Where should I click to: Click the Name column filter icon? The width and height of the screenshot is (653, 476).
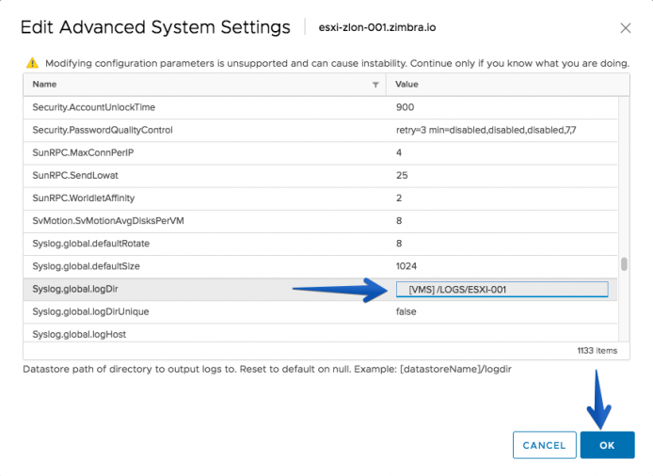(375, 85)
